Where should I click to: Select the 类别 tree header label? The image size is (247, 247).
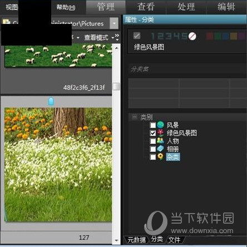point(146,117)
